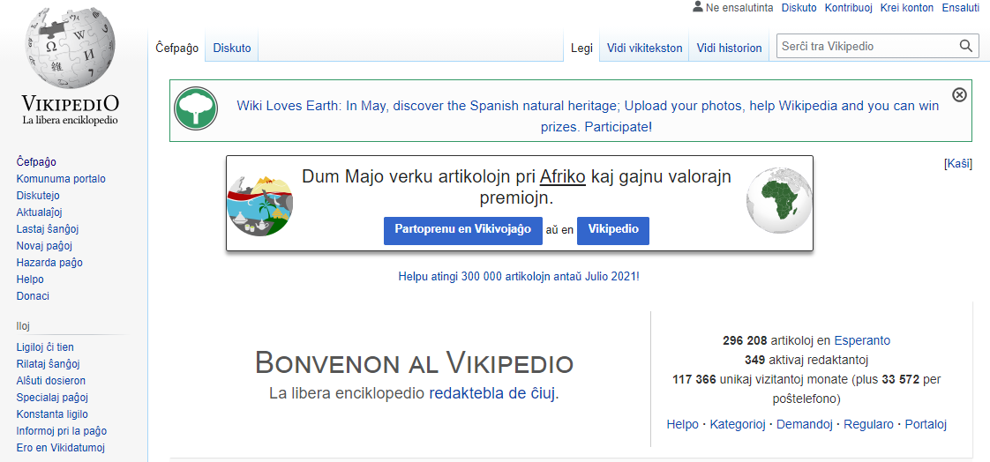
Task: Click the Vikipedio globe logo
Action: 71,48
